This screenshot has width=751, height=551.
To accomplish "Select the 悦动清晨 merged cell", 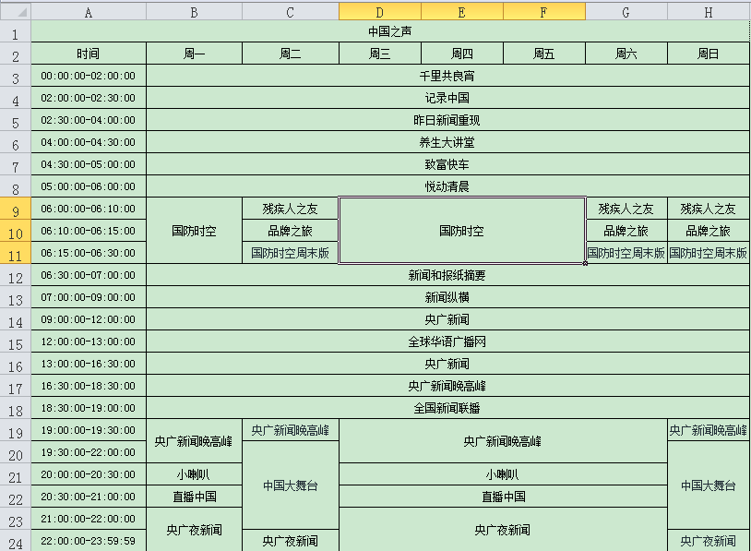I will tap(447, 186).
